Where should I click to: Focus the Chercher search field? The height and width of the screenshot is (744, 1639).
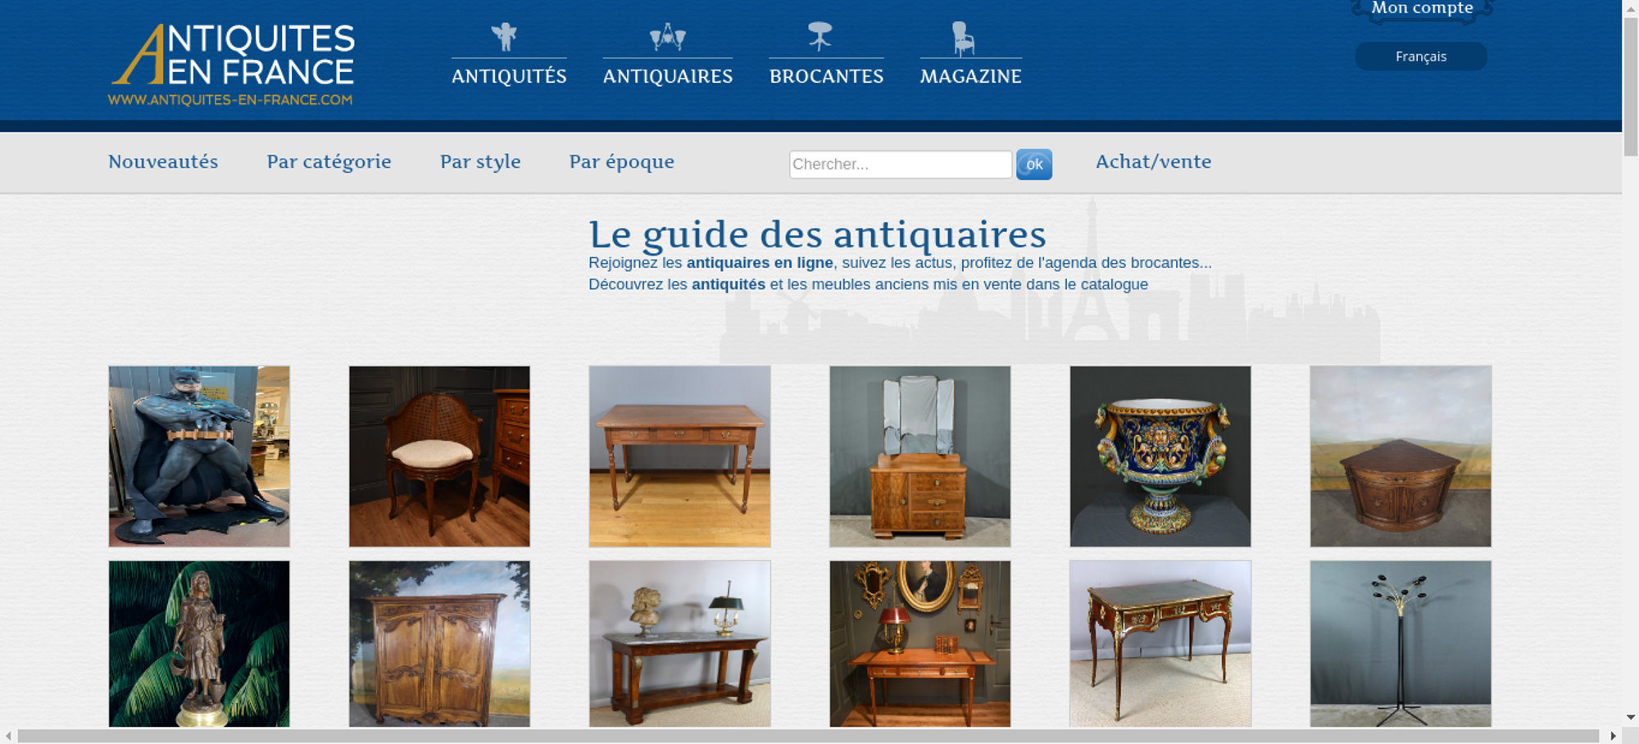(901, 164)
